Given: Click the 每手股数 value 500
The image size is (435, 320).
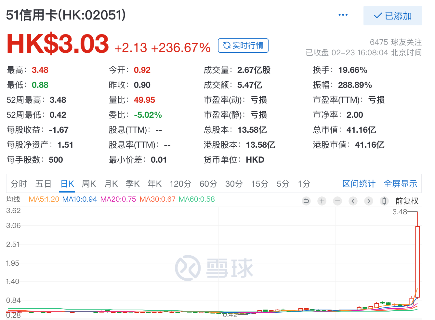Looking at the screenshot, I should click(x=56, y=160).
